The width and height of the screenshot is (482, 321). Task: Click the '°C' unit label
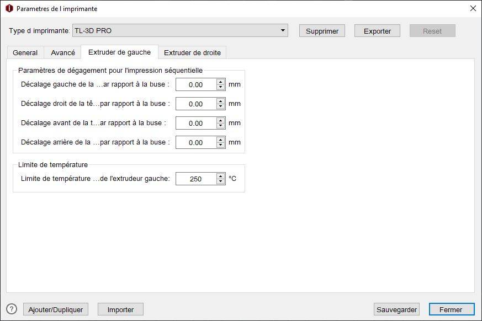click(232, 179)
